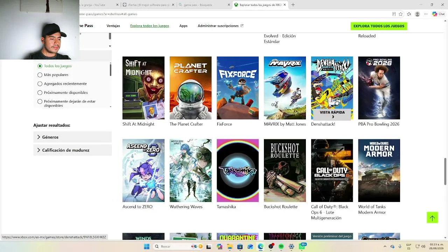The height and width of the screenshot is (252, 448).
Task: Open the FixForce title link
Action: [224, 124]
